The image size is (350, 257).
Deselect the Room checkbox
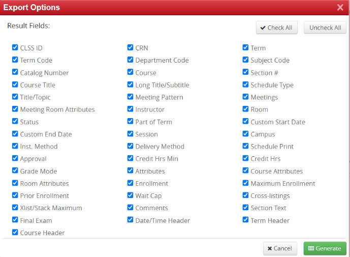[246, 109]
